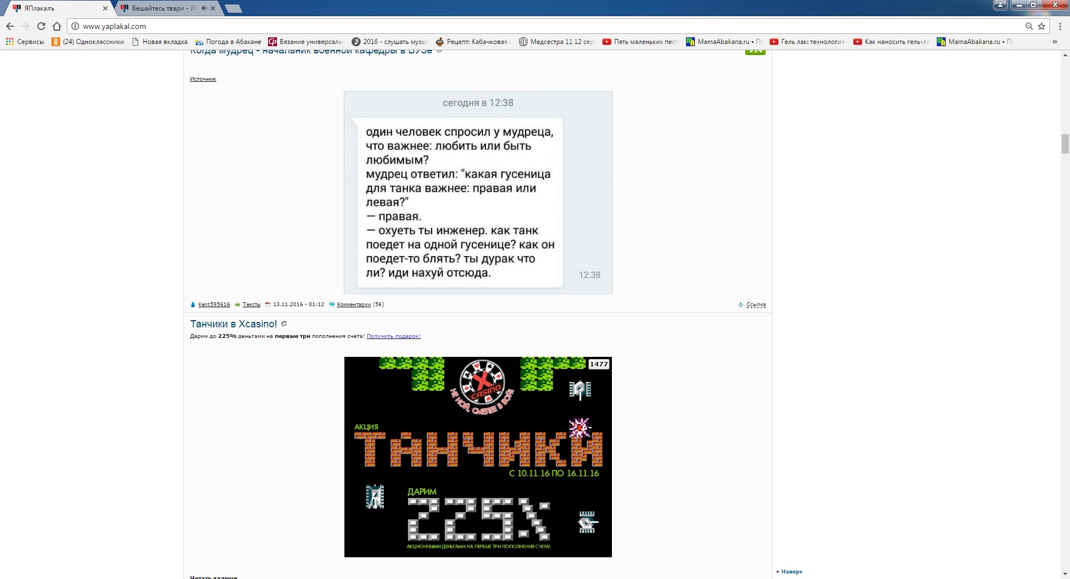The image size is (1070, 579).
Task: Click the browser forward arrow
Action: click(x=26, y=26)
